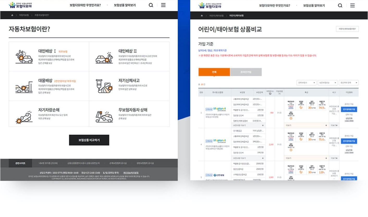Expand 보장내용 더보기 in first product row
Screen dimensions: 368x217
coord(248,125)
